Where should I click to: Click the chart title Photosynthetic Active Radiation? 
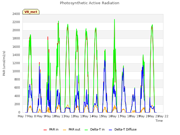point(89,3)
